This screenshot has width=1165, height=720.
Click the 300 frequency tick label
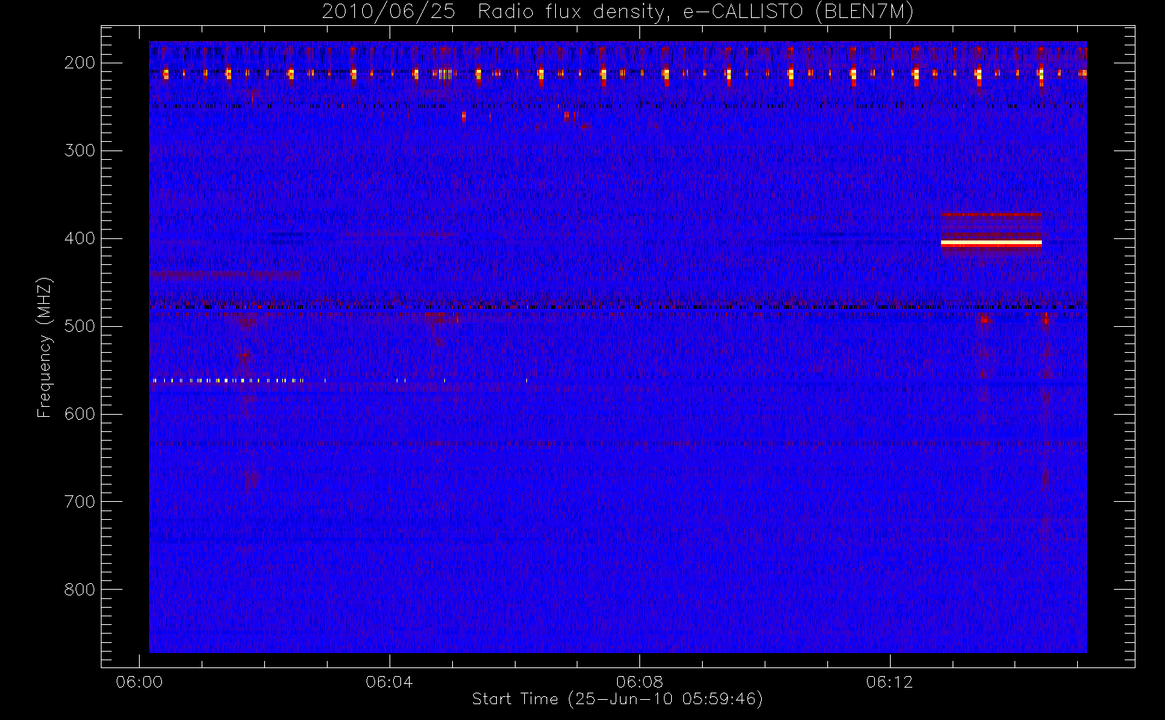point(79,150)
